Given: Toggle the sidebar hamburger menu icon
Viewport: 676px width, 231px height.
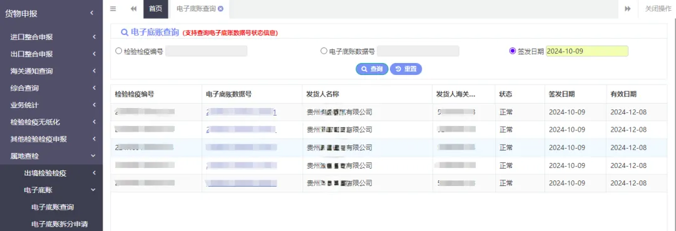Looking at the screenshot, I should (x=113, y=9).
